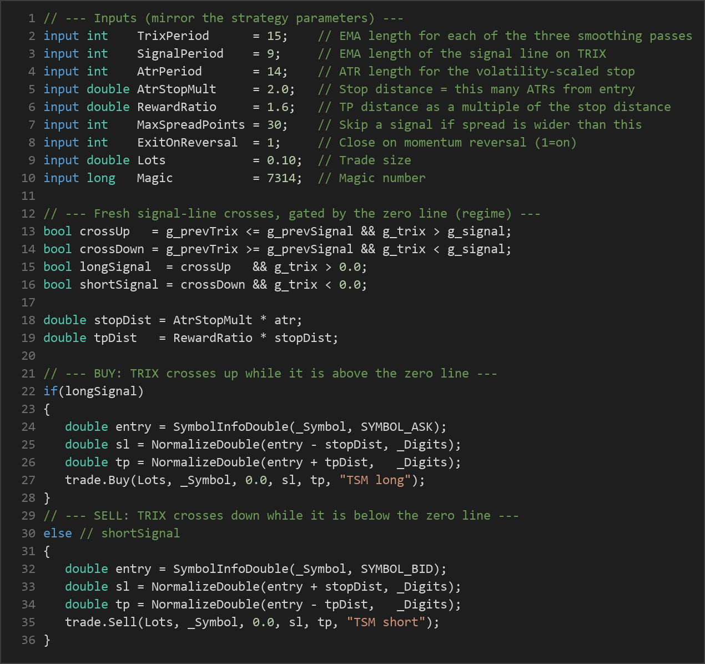The height and width of the screenshot is (664, 705).
Task: Click the SignalPeriod variable name
Action: [x=180, y=54]
